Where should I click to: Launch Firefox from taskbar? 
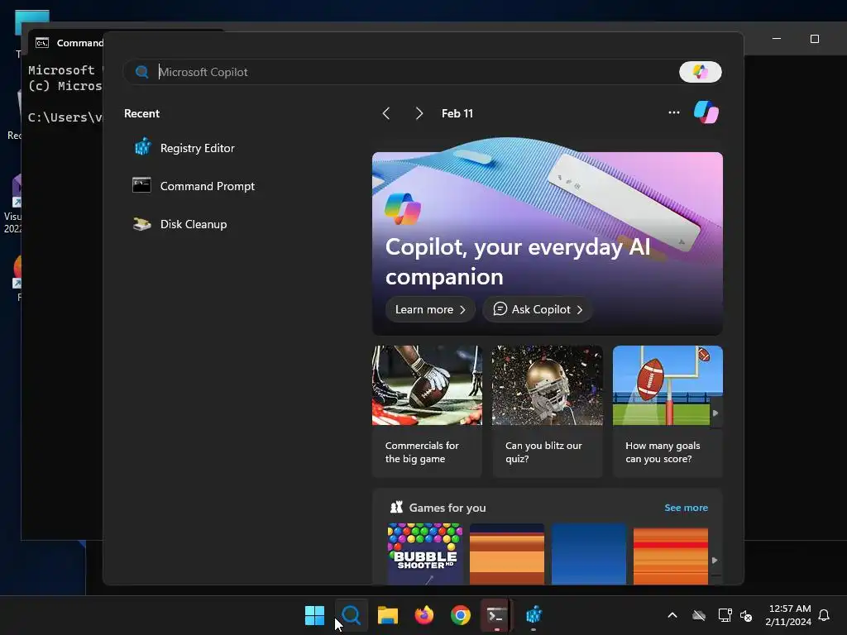coord(424,615)
